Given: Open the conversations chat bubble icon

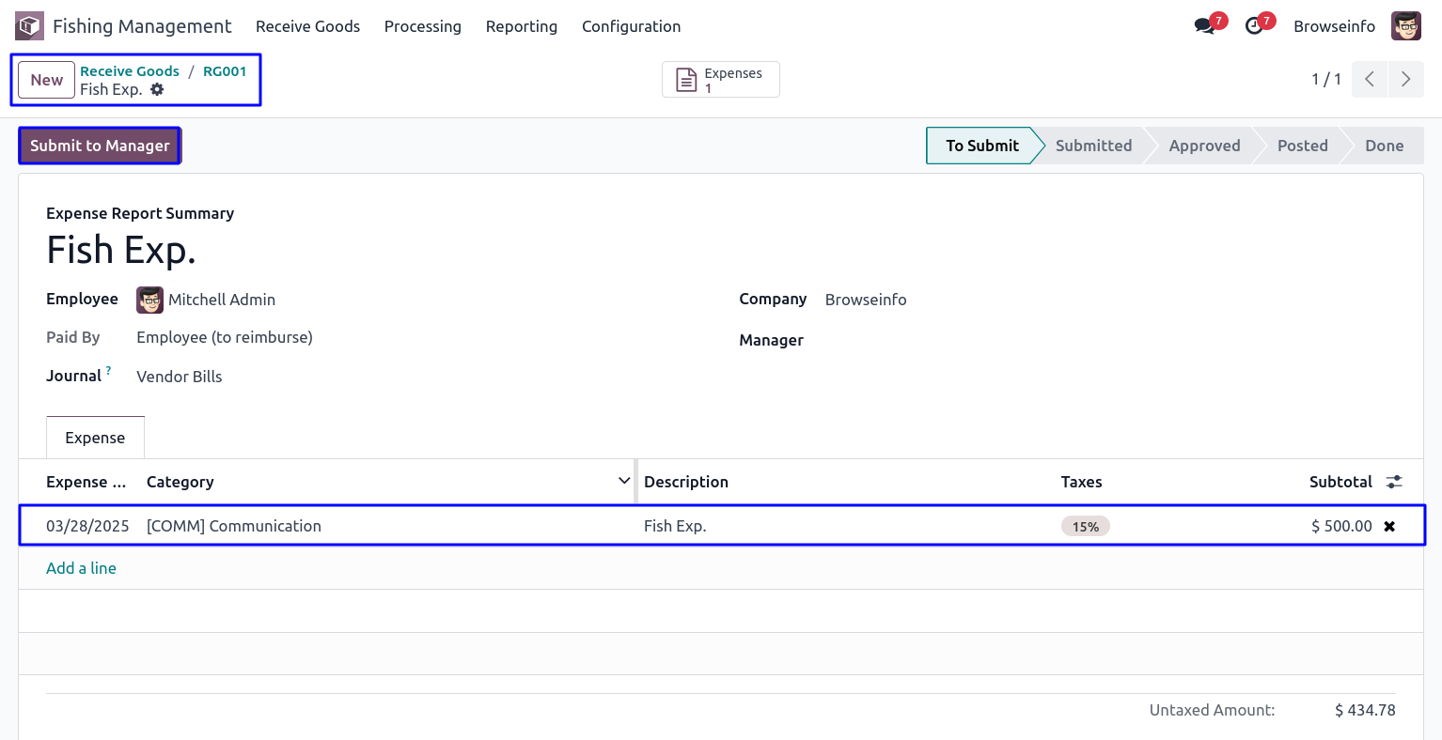Looking at the screenshot, I should pos(1204,26).
